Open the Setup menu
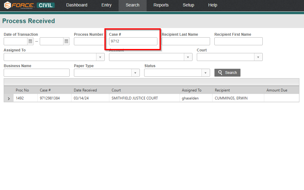The width and height of the screenshot is (304, 190). [x=188, y=5]
